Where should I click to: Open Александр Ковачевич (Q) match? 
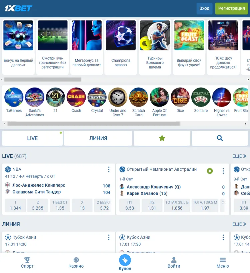[x=154, y=187]
